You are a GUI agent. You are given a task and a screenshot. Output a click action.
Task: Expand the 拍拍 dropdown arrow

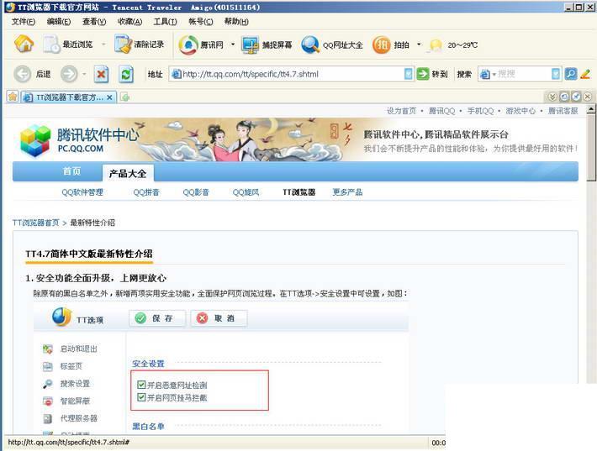pyautogui.click(x=419, y=45)
